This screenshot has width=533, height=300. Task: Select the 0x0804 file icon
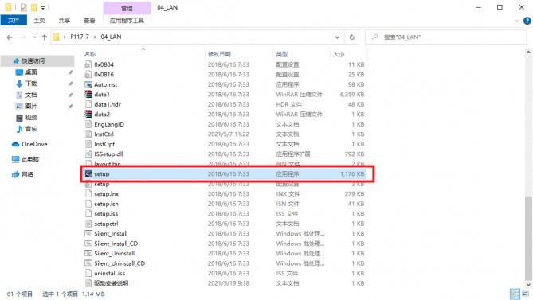(x=88, y=64)
